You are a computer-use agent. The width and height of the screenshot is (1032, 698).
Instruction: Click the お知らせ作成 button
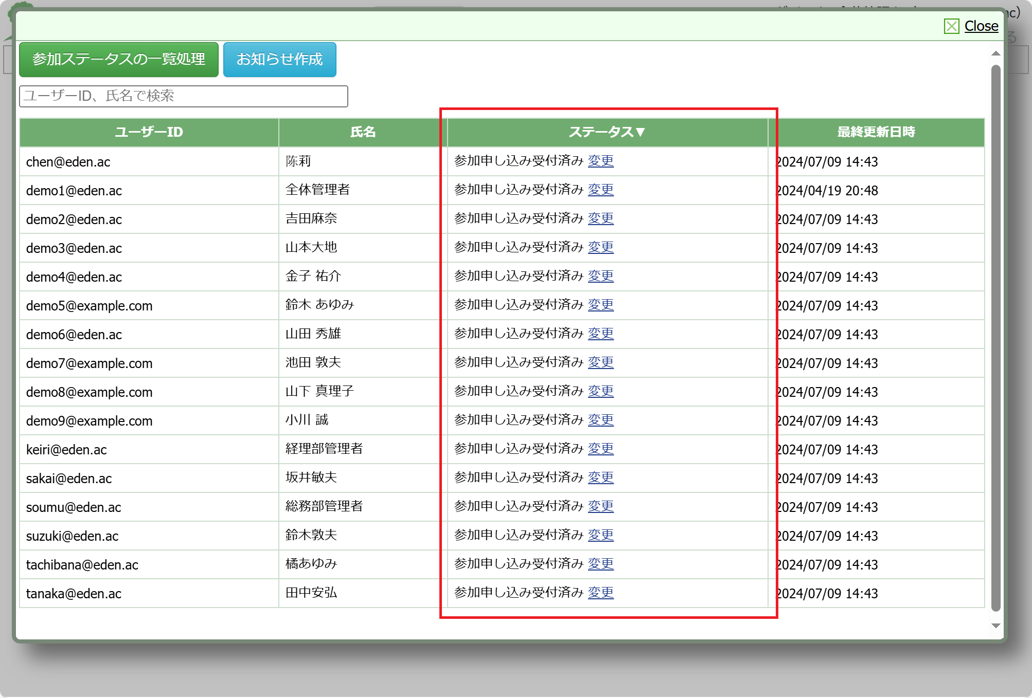tap(279, 60)
